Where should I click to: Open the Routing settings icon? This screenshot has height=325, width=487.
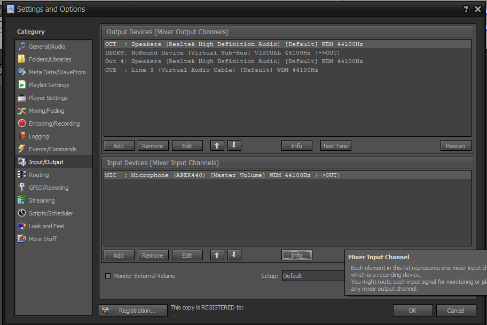point(22,175)
